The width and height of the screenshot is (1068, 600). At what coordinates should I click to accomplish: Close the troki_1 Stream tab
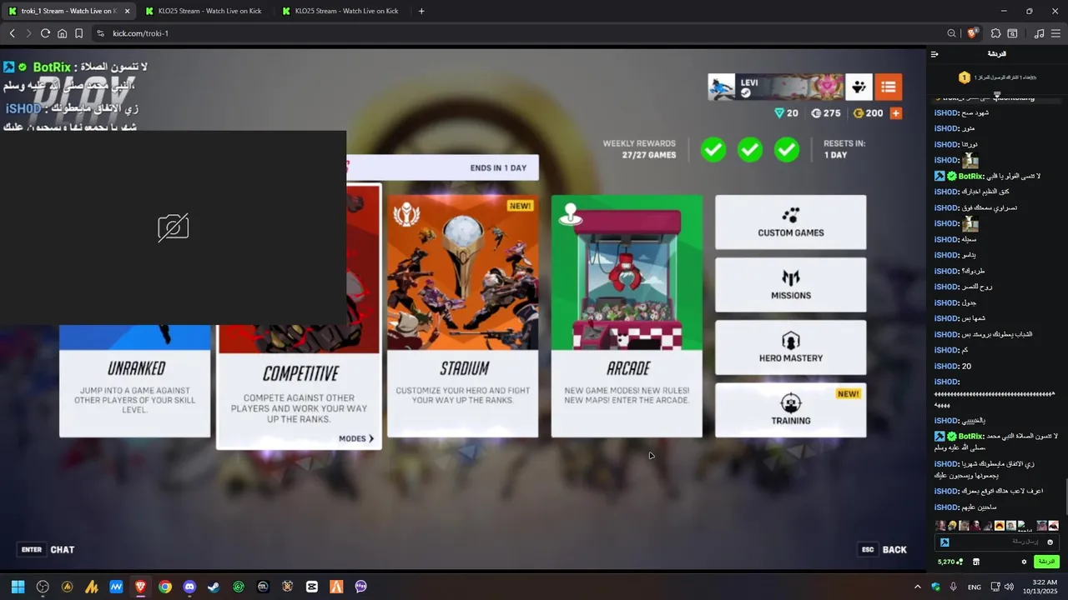127,11
